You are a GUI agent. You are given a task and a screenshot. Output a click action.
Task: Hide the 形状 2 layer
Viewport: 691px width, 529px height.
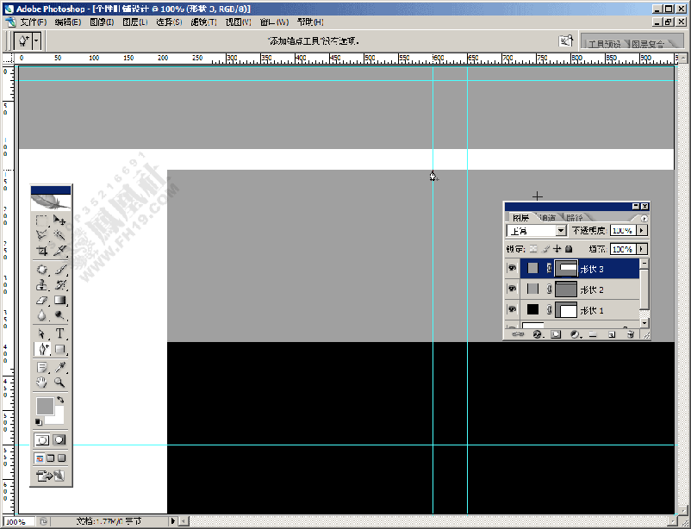[x=512, y=289]
